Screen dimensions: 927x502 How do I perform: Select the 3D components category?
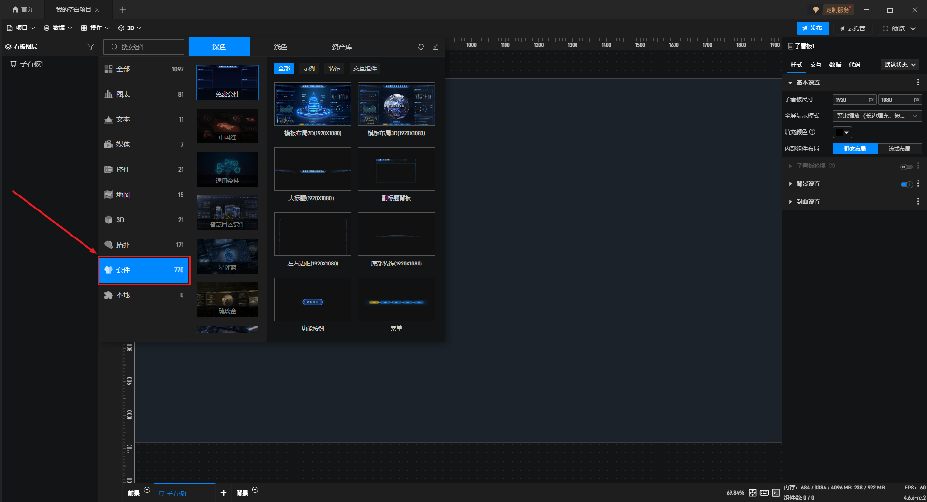point(144,220)
